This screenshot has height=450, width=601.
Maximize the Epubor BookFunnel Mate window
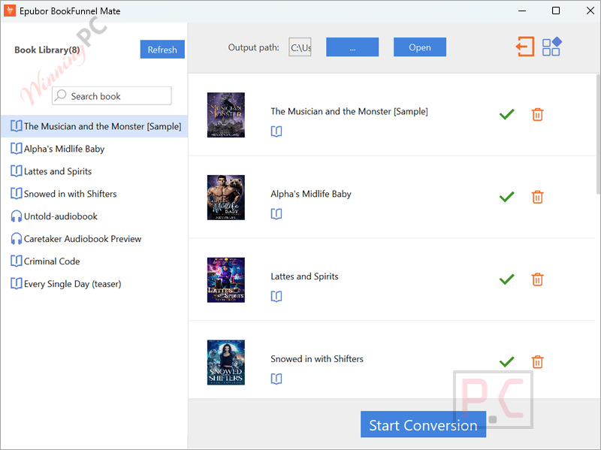[556, 11]
